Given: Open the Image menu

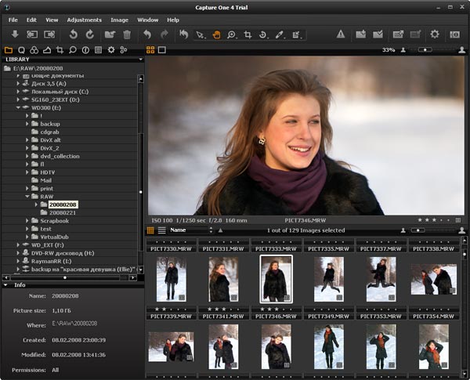Looking at the screenshot, I should pyautogui.click(x=119, y=19).
